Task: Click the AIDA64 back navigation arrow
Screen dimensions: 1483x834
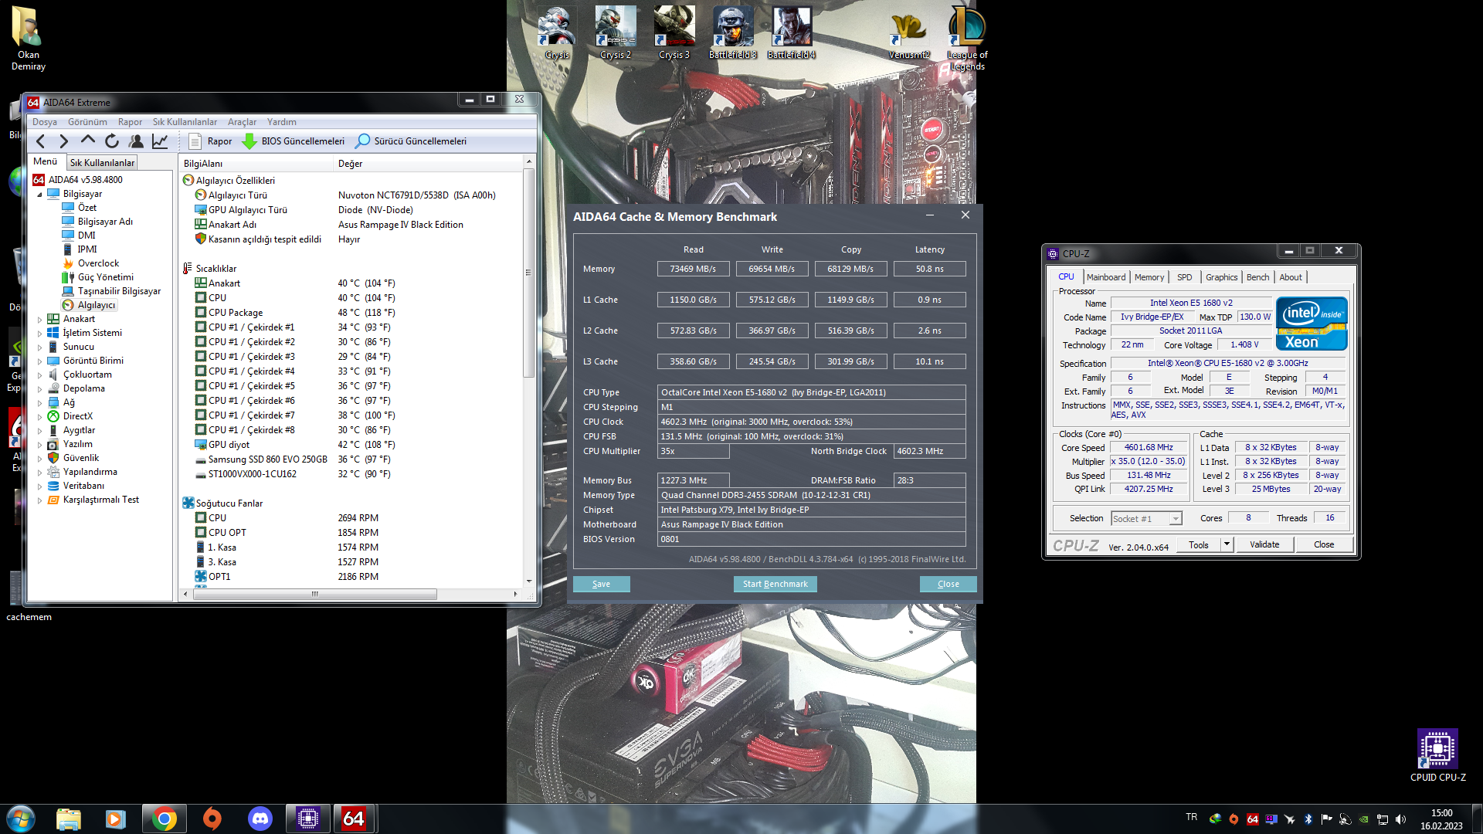Action: coord(41,141)
